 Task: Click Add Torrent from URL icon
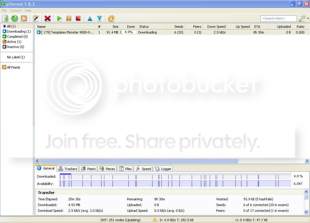pyautogui.click(x=15, y=18)
